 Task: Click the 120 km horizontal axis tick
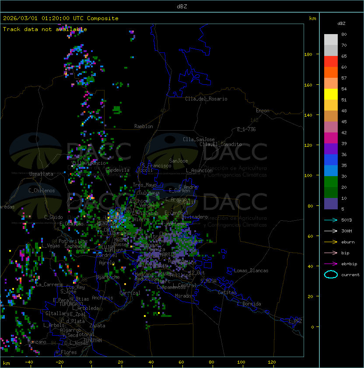point(272,362)
